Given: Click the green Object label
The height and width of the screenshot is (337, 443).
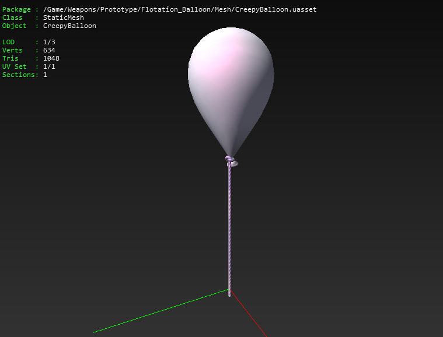Looking at the screenshot, I should pos(15,26).
